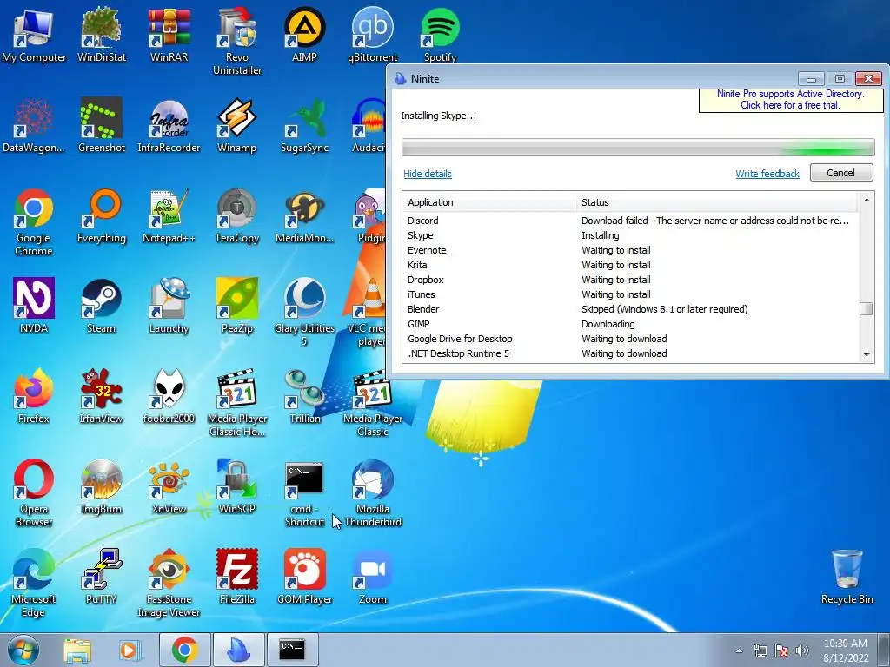The height and width of the screenshot is (667, 890).
Task: Sort by the Application column header
Action: coord(490,202)
